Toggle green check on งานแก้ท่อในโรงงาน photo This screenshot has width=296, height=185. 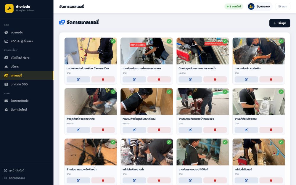tap(281, 92)
